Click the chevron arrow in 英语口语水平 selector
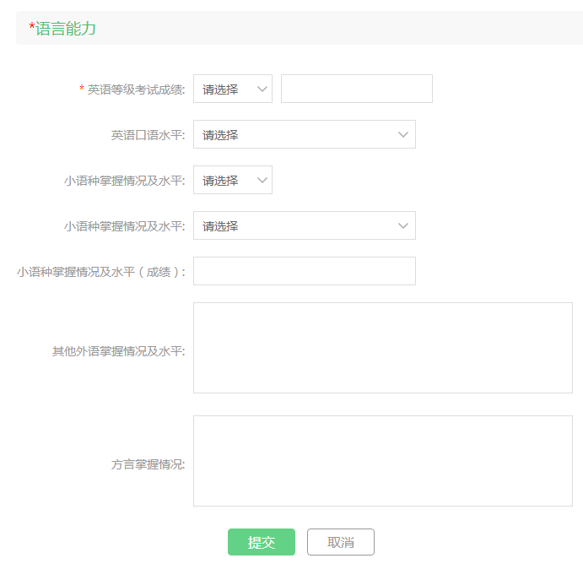Screen dimensions: 583x580 [x=403, y=135]
